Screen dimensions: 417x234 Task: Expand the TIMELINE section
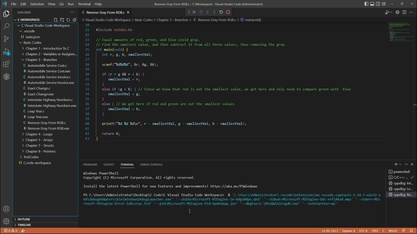pyautogui.click(x=45, y=225)
